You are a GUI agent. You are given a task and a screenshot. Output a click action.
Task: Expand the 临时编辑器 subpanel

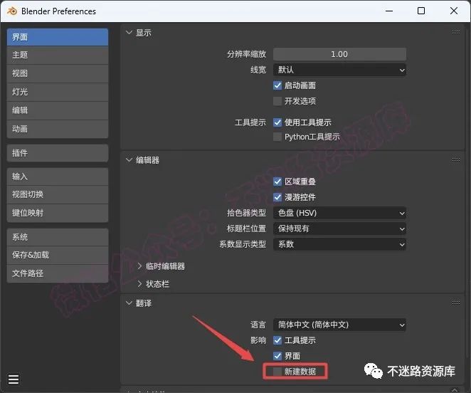click(139, 266)
